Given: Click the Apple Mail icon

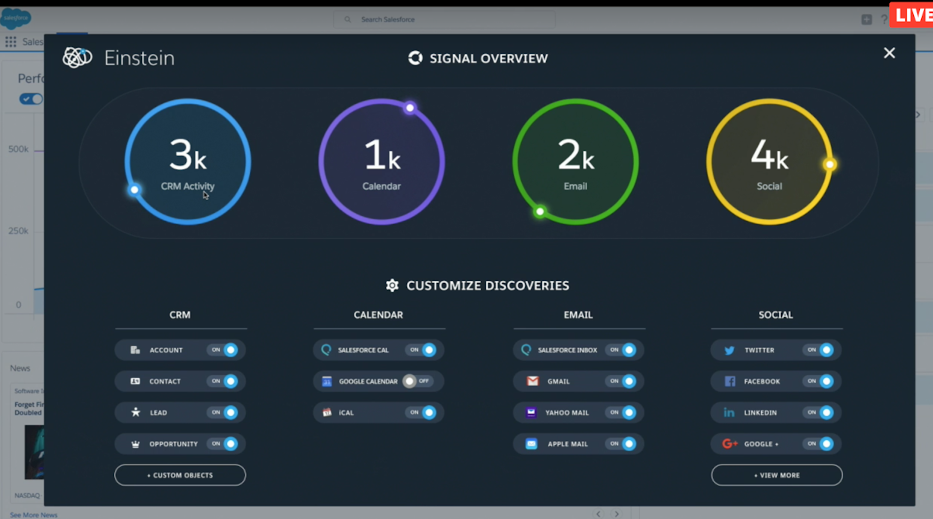Looking at the screenshot, I should click(531, 444).
